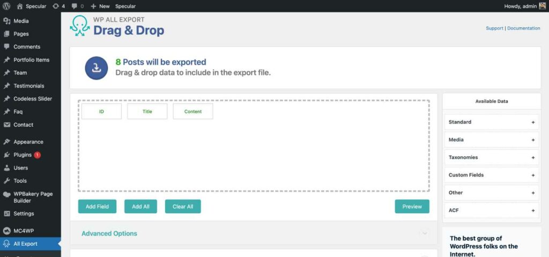
Task: Click the Appearance paintbrush icon
Action: coord(6,142)
